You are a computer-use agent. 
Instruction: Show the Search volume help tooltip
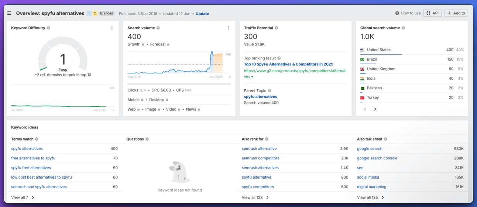pyautogui.click(x=158, y=28)
